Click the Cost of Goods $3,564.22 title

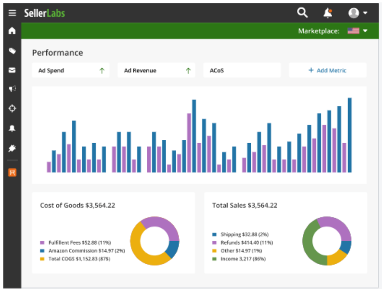[78, 205]
